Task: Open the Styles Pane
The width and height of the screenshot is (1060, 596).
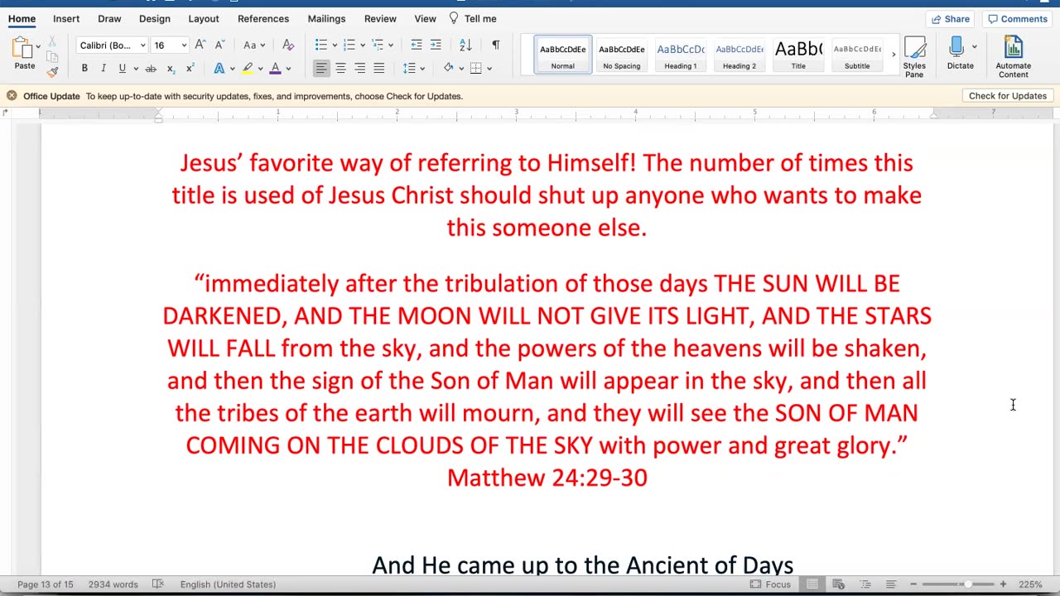Action: coord(914,56)
